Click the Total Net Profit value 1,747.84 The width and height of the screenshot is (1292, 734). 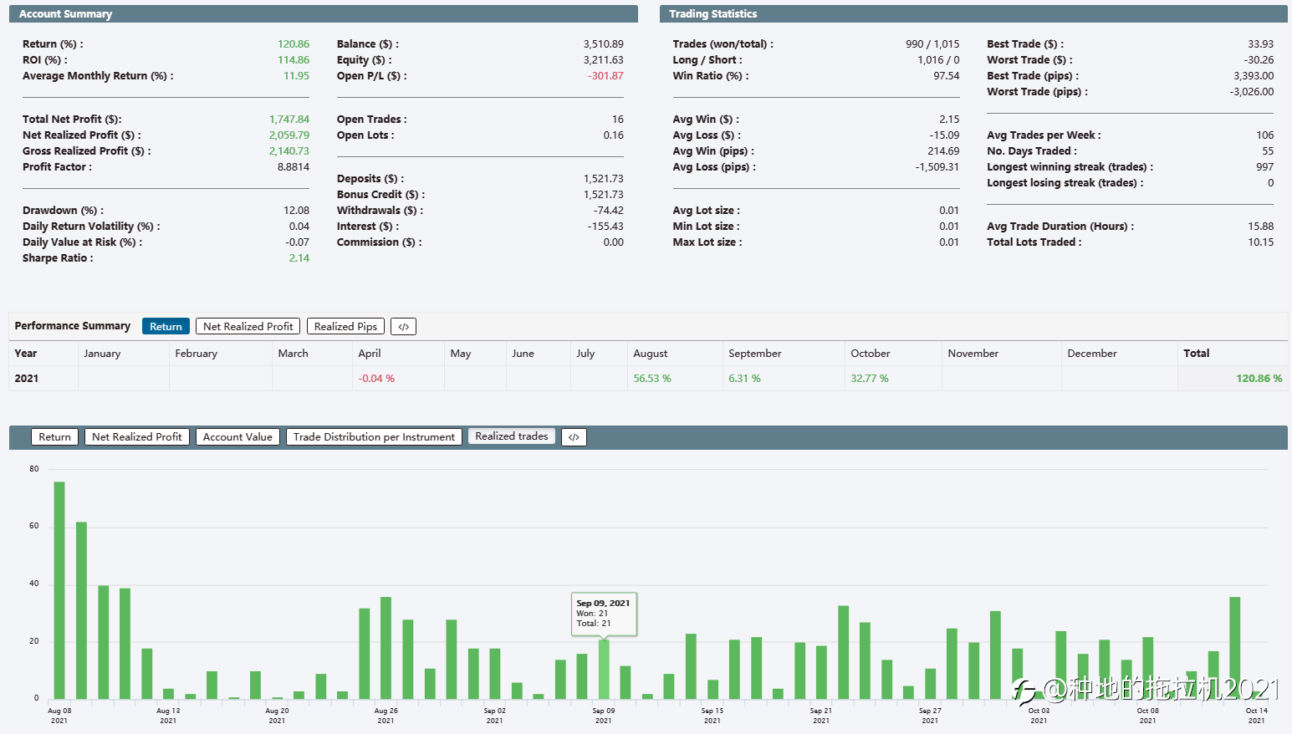[289, 120]
